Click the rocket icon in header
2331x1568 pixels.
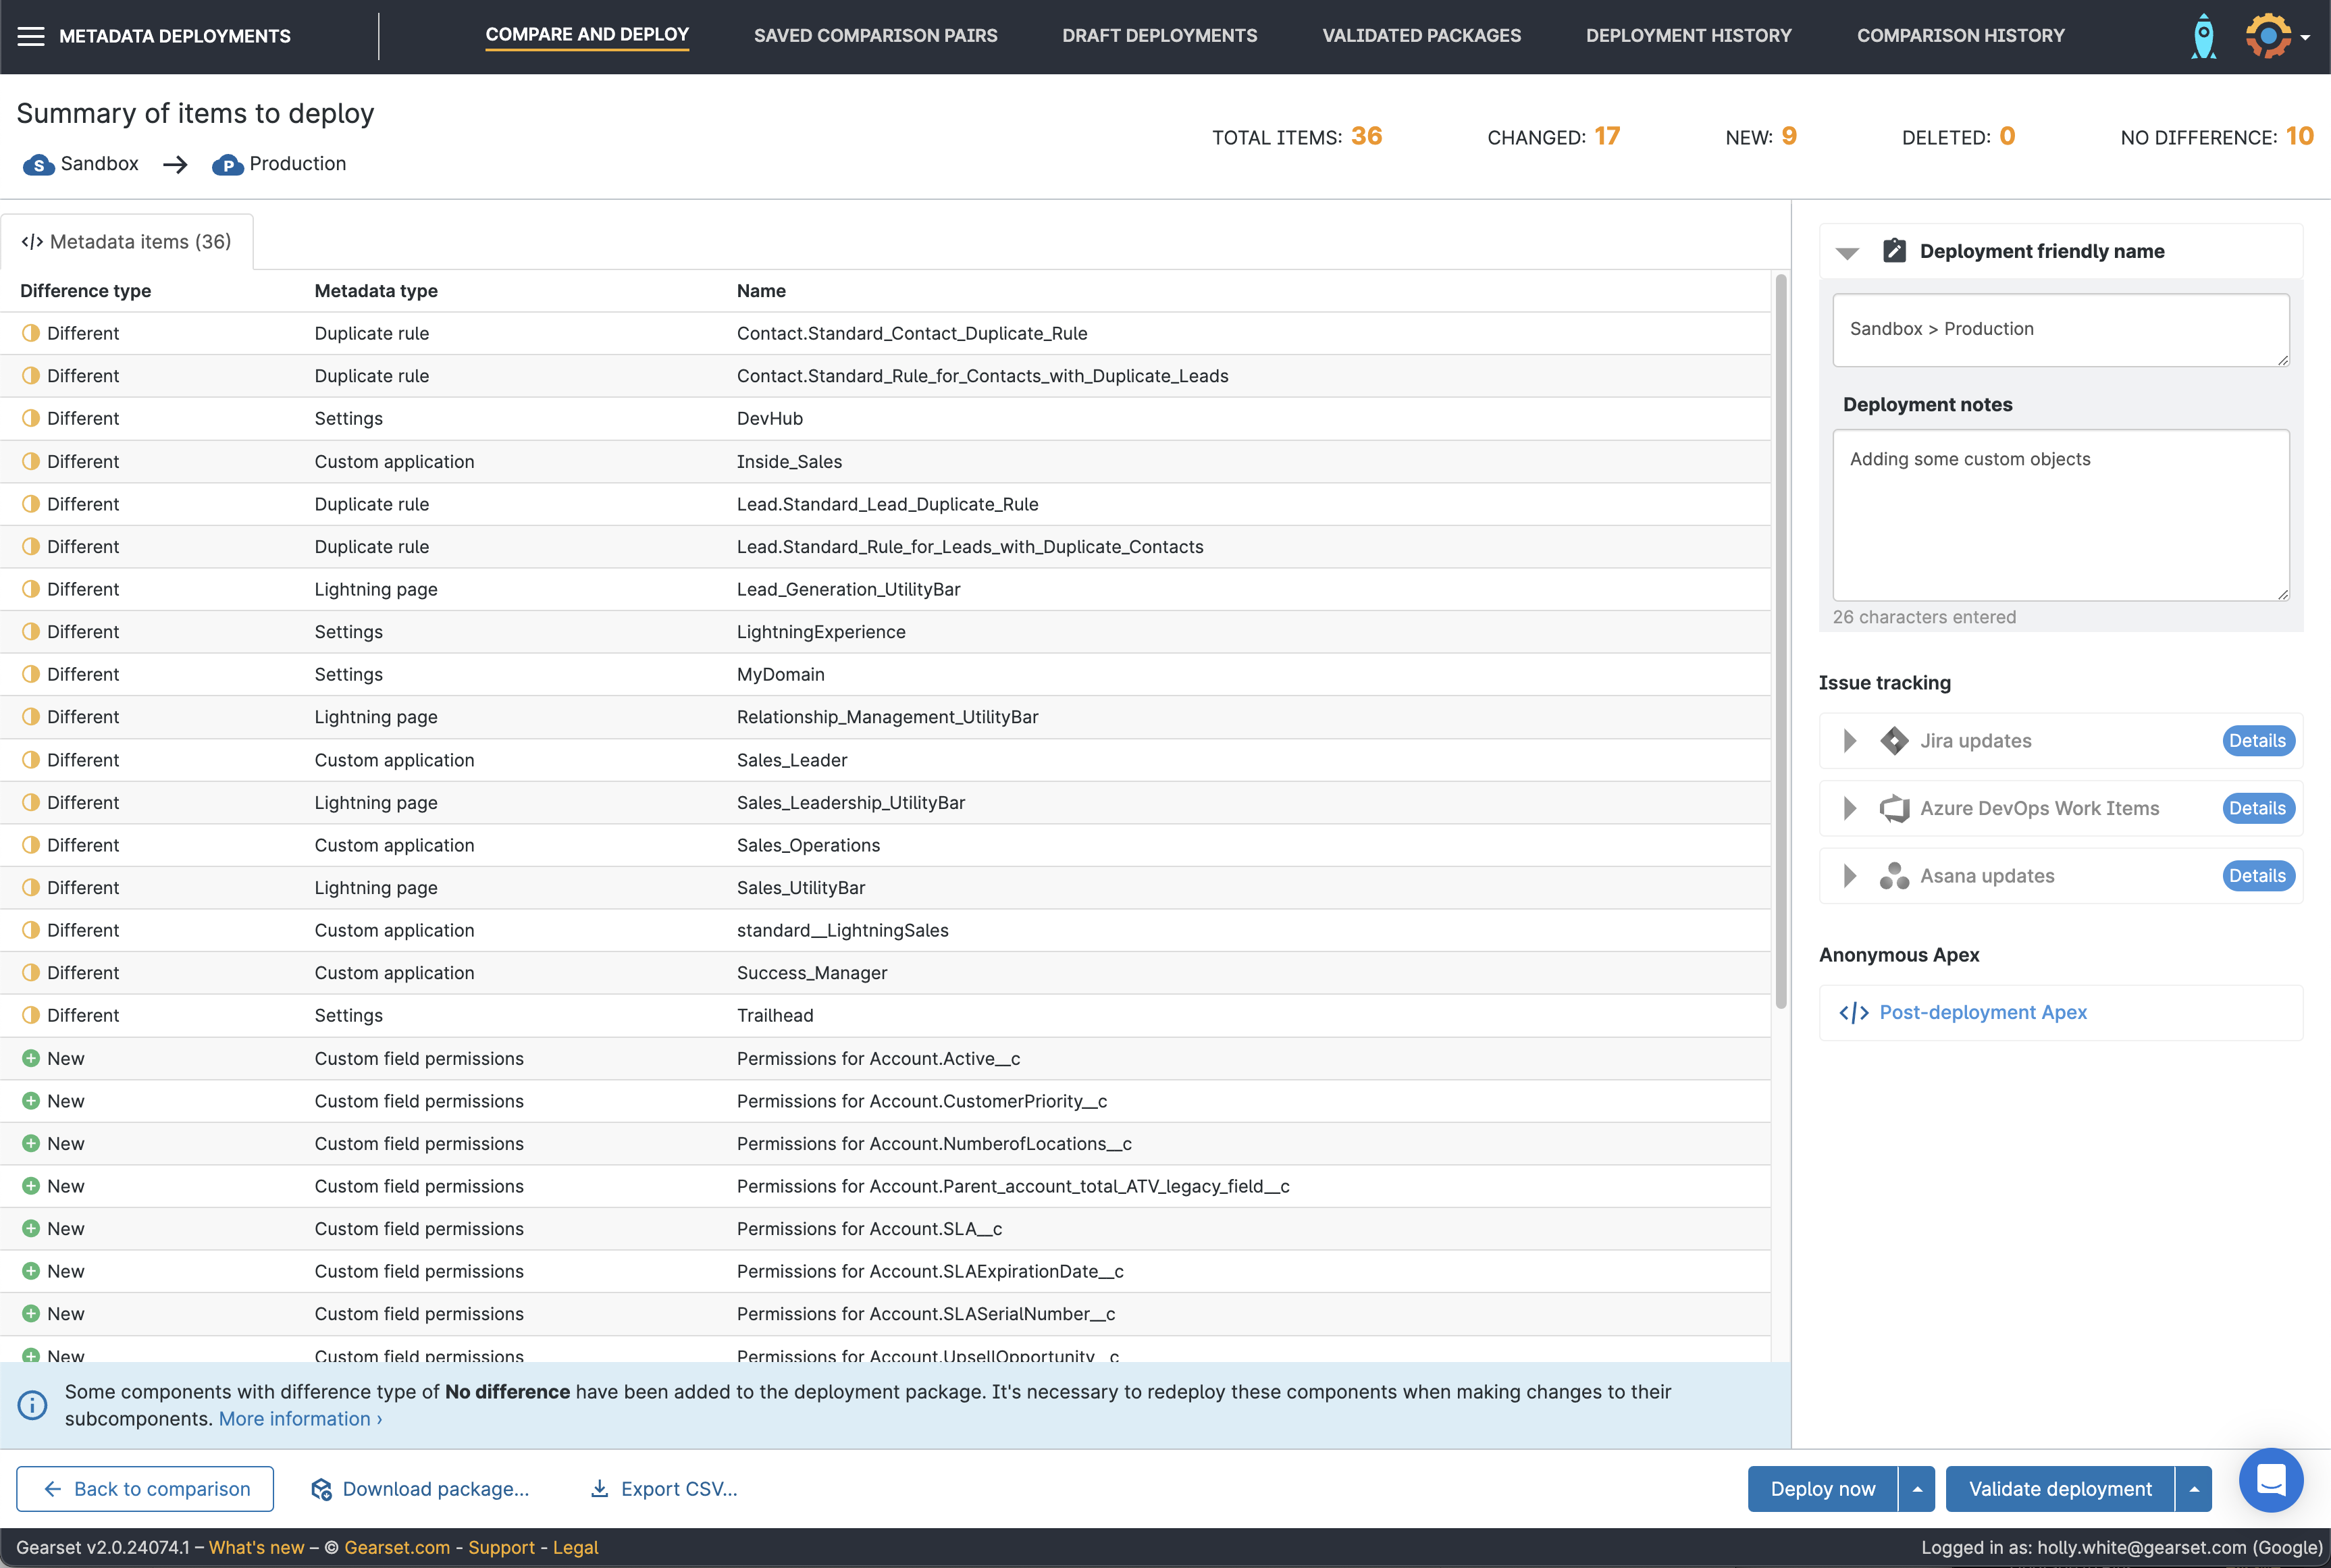(x=2203, y=36)
